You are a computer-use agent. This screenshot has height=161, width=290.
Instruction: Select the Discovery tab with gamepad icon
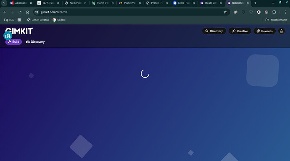pos(35,42)
